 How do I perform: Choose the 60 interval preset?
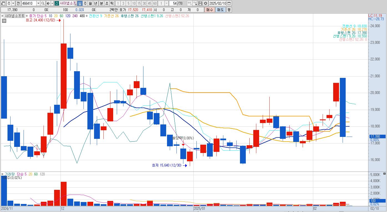tap(155, 3)
